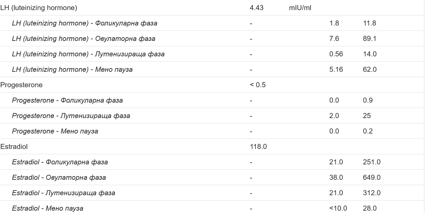Select Progesterone - Мено пауза label

[55, 131]
